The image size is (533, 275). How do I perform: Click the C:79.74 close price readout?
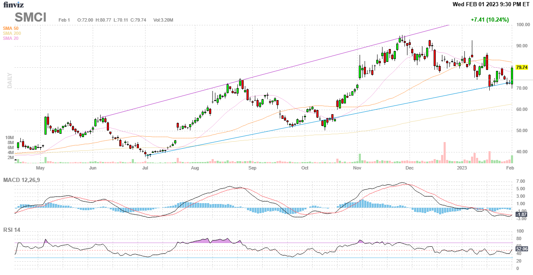(138, 20)
